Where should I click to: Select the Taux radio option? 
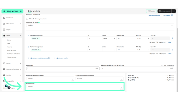[162, 66]
